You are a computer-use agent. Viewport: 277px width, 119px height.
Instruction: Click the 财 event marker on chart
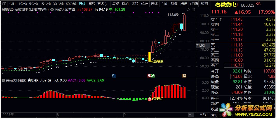pyautogui.click(x=114, y=76)
